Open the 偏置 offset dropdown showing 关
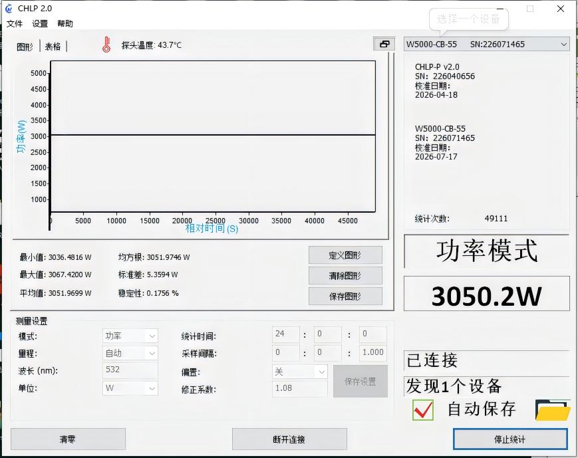The width and height of the screenshot is (578, 458). (x=300, y=372)
